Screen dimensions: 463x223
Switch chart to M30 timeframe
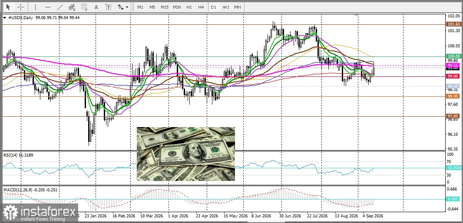[x=177, y=7]
